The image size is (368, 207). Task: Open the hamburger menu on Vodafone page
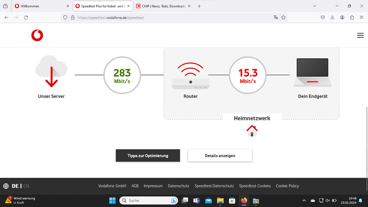click(x=360, y=35)
